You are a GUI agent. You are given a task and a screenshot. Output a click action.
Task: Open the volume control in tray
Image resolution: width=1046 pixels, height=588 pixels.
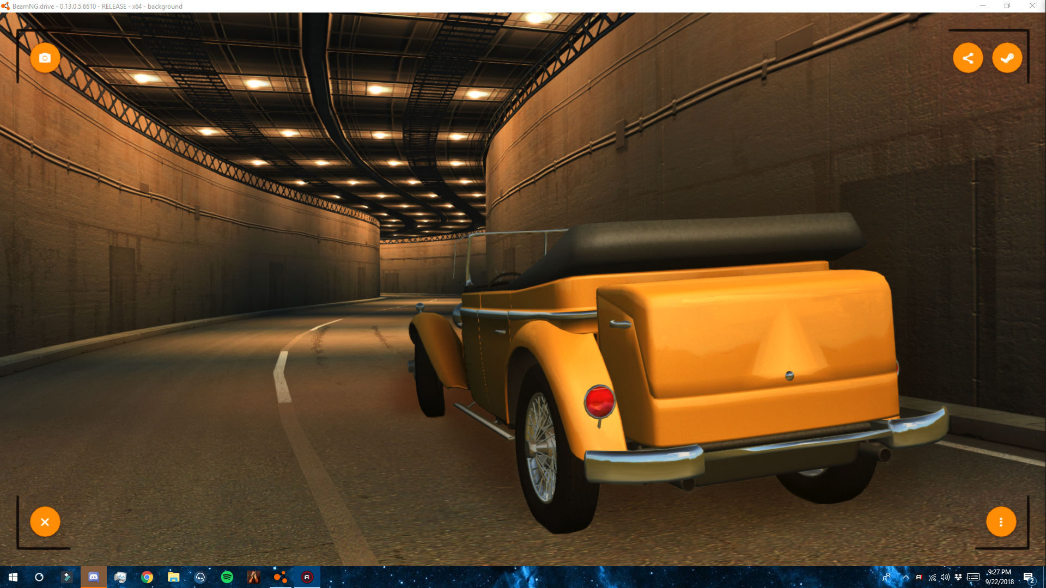(945, 577)
